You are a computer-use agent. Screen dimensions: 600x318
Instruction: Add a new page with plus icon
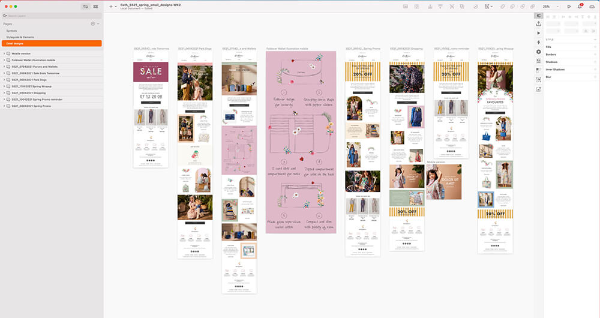pyautogui.click(x=92, y=23)
